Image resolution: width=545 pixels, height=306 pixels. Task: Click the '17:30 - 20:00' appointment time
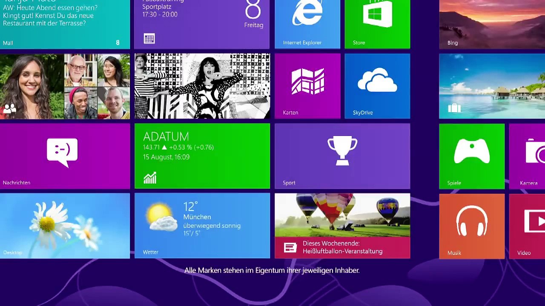point(160,14)
